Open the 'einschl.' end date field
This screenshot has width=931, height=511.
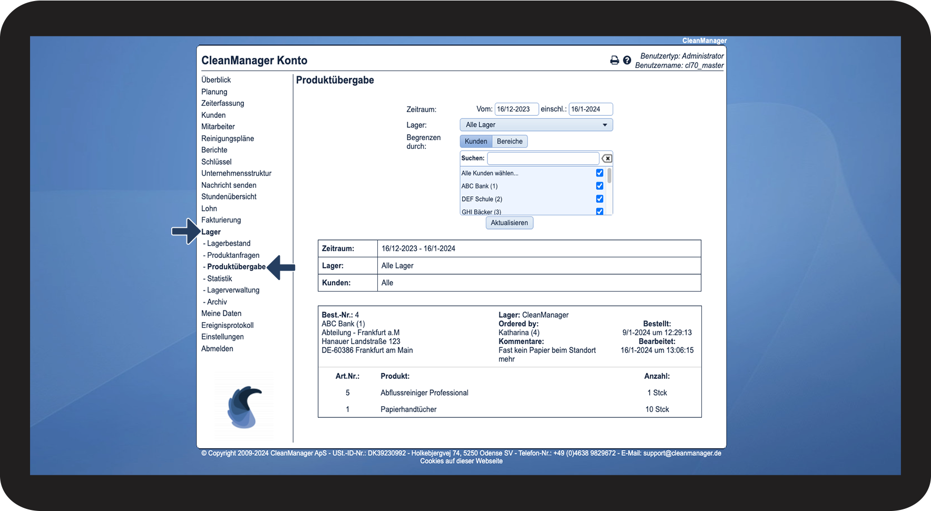pos(590,109)
